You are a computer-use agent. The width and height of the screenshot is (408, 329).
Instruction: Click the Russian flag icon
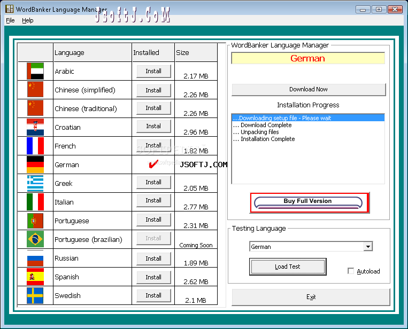pos(35,258)
